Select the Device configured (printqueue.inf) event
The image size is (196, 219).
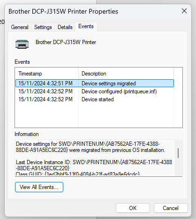(95, 91)
